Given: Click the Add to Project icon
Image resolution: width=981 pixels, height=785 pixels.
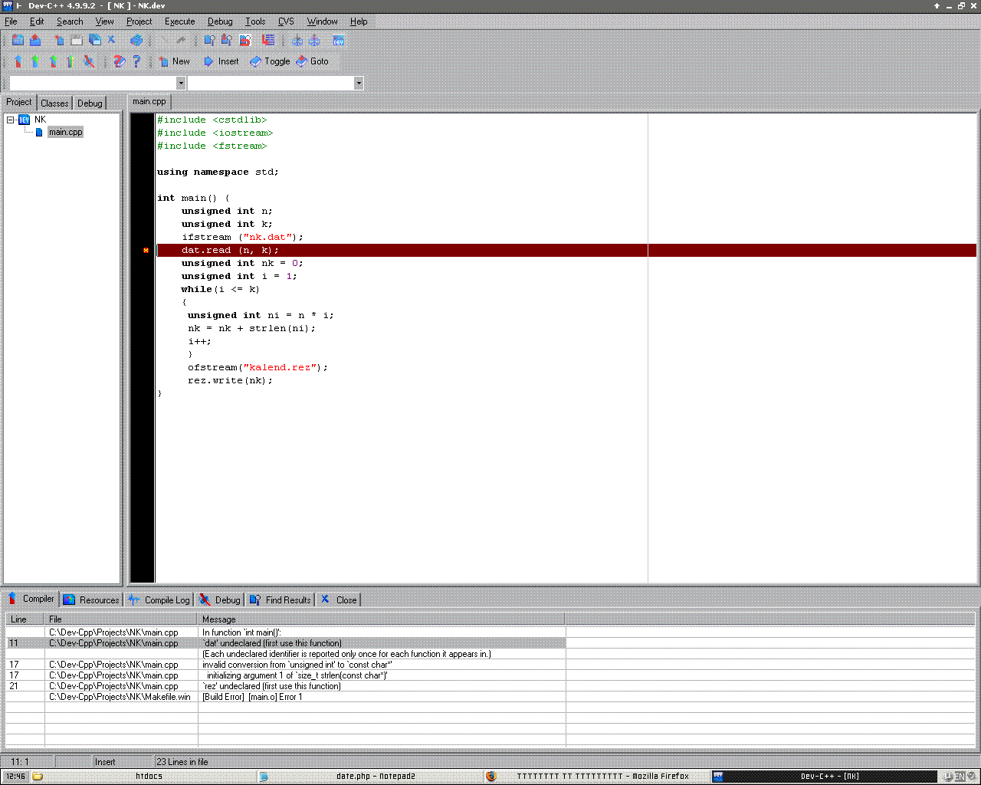Looking at the screenshot, I should [297, 40].
